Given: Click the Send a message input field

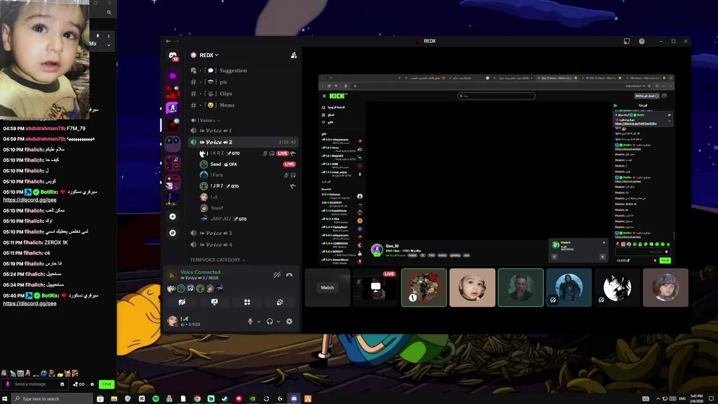Looking at the screenshot, I should point(36,384).
